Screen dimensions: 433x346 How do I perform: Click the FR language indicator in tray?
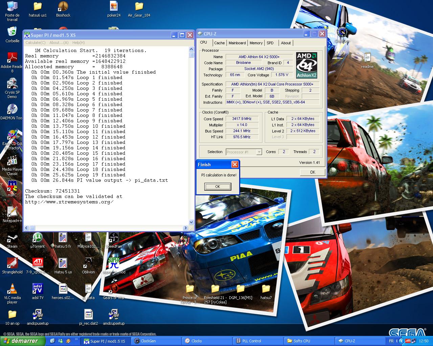tap(391, 341)
